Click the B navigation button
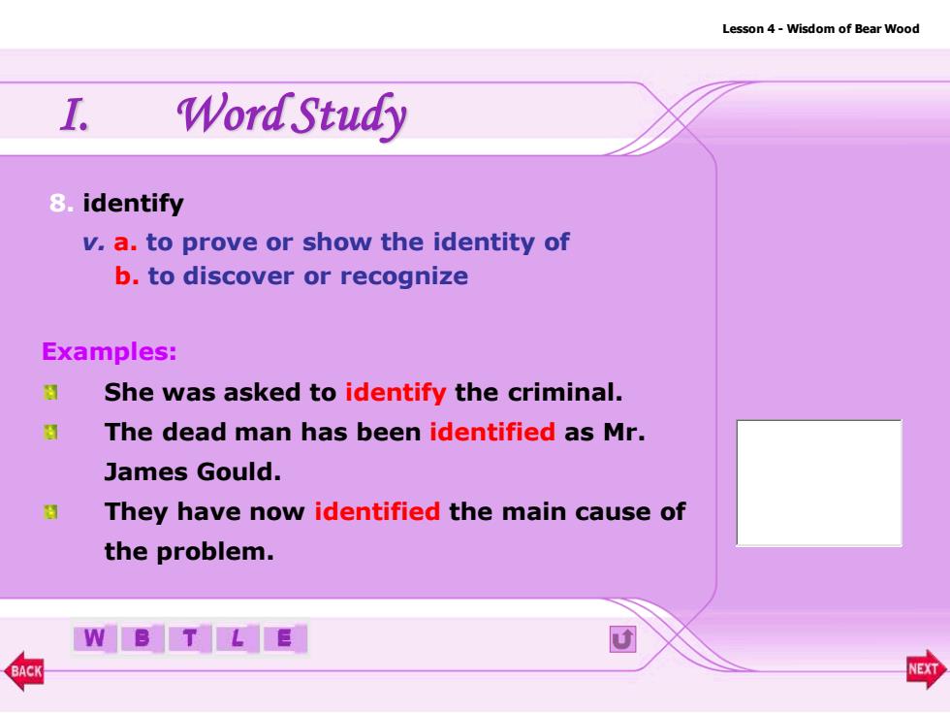The width and height of the screenshot is (950, 713). [142, 638]
